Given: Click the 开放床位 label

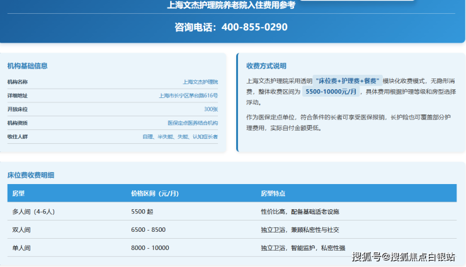Looking at the screenshot, I should 18,109.
